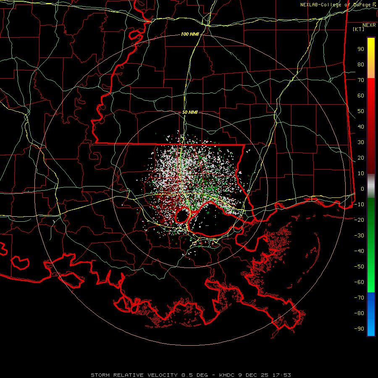This screenshot has width=378, height=378.
Task: Click the "[KT]" units label
Action: [359, 29]
